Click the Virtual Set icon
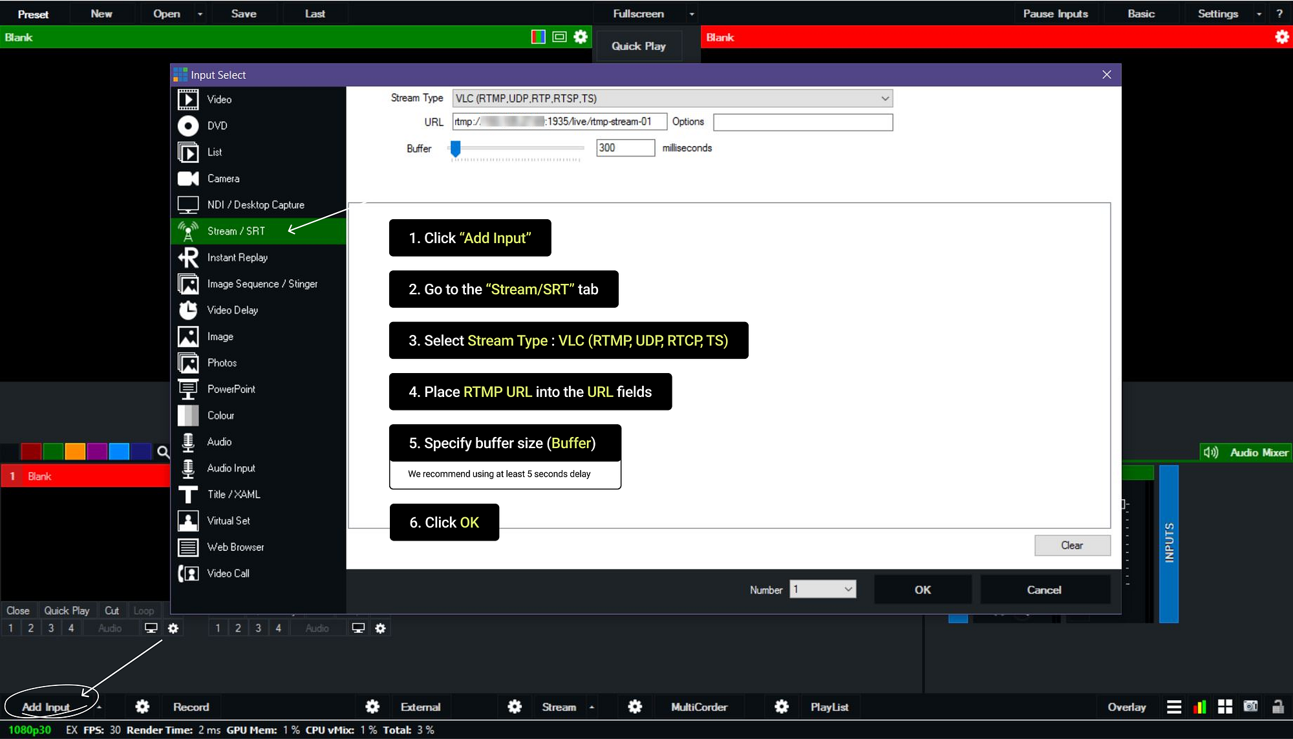The width and height of the screenshot is (1293, 739). coord(188,521)
